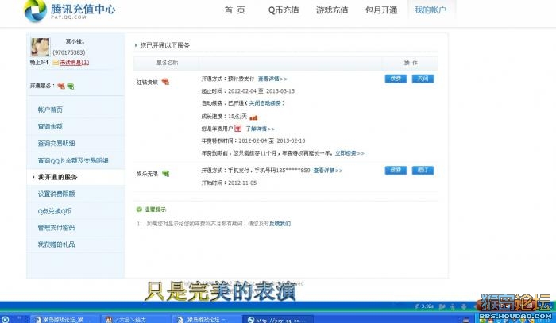This screenshot has height=323, width=556.
Task: Open 六合 taskbar window
Action: 135,320
